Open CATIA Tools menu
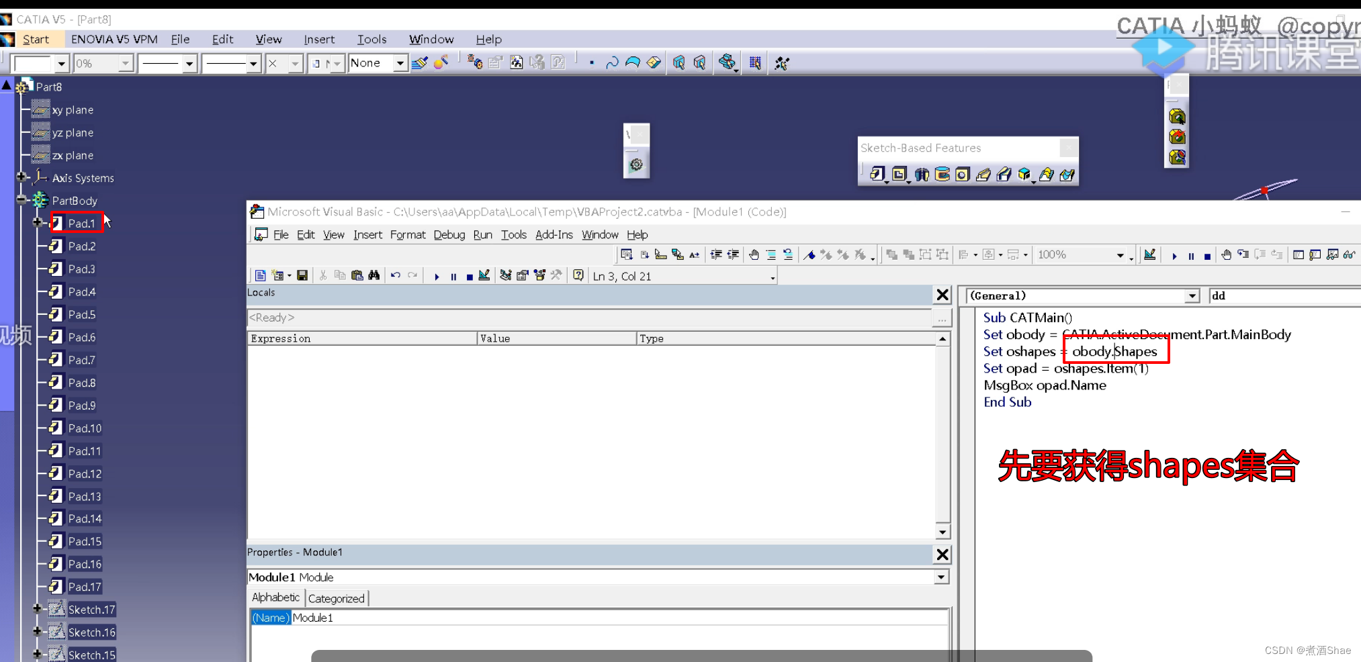The height and width of the screenshot is (662, 1361). click(371, 40)
